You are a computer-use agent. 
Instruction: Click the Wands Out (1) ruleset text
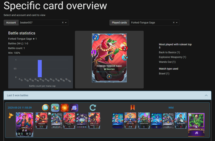point(167,62)
